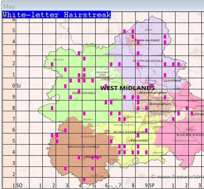Click the SP grid reference label
Viewport: 204px width, 189px height.
point(152,185)
